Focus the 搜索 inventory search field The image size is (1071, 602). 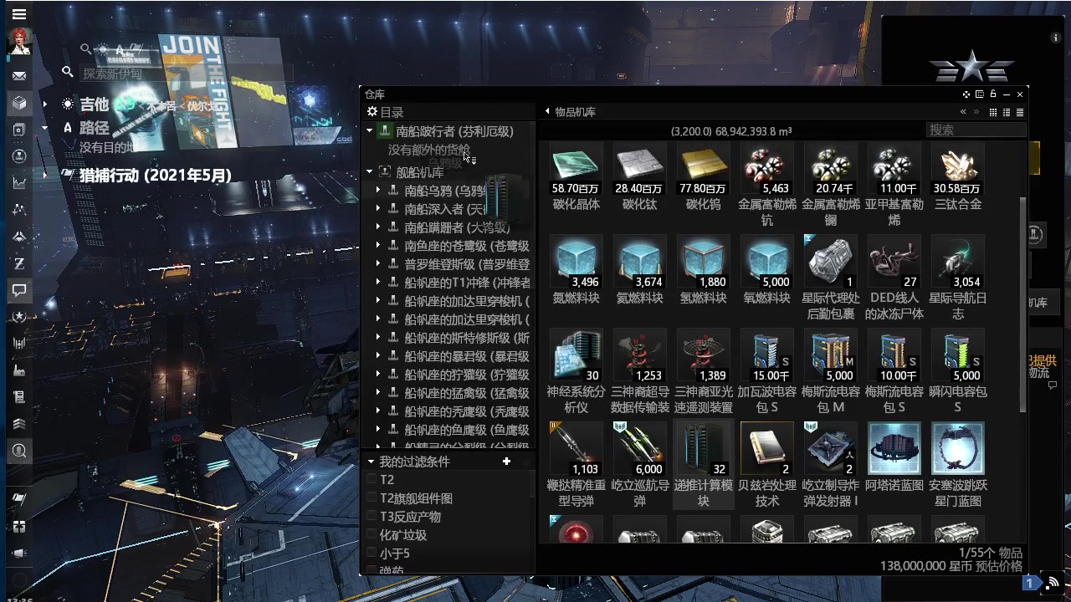(976, 130)
